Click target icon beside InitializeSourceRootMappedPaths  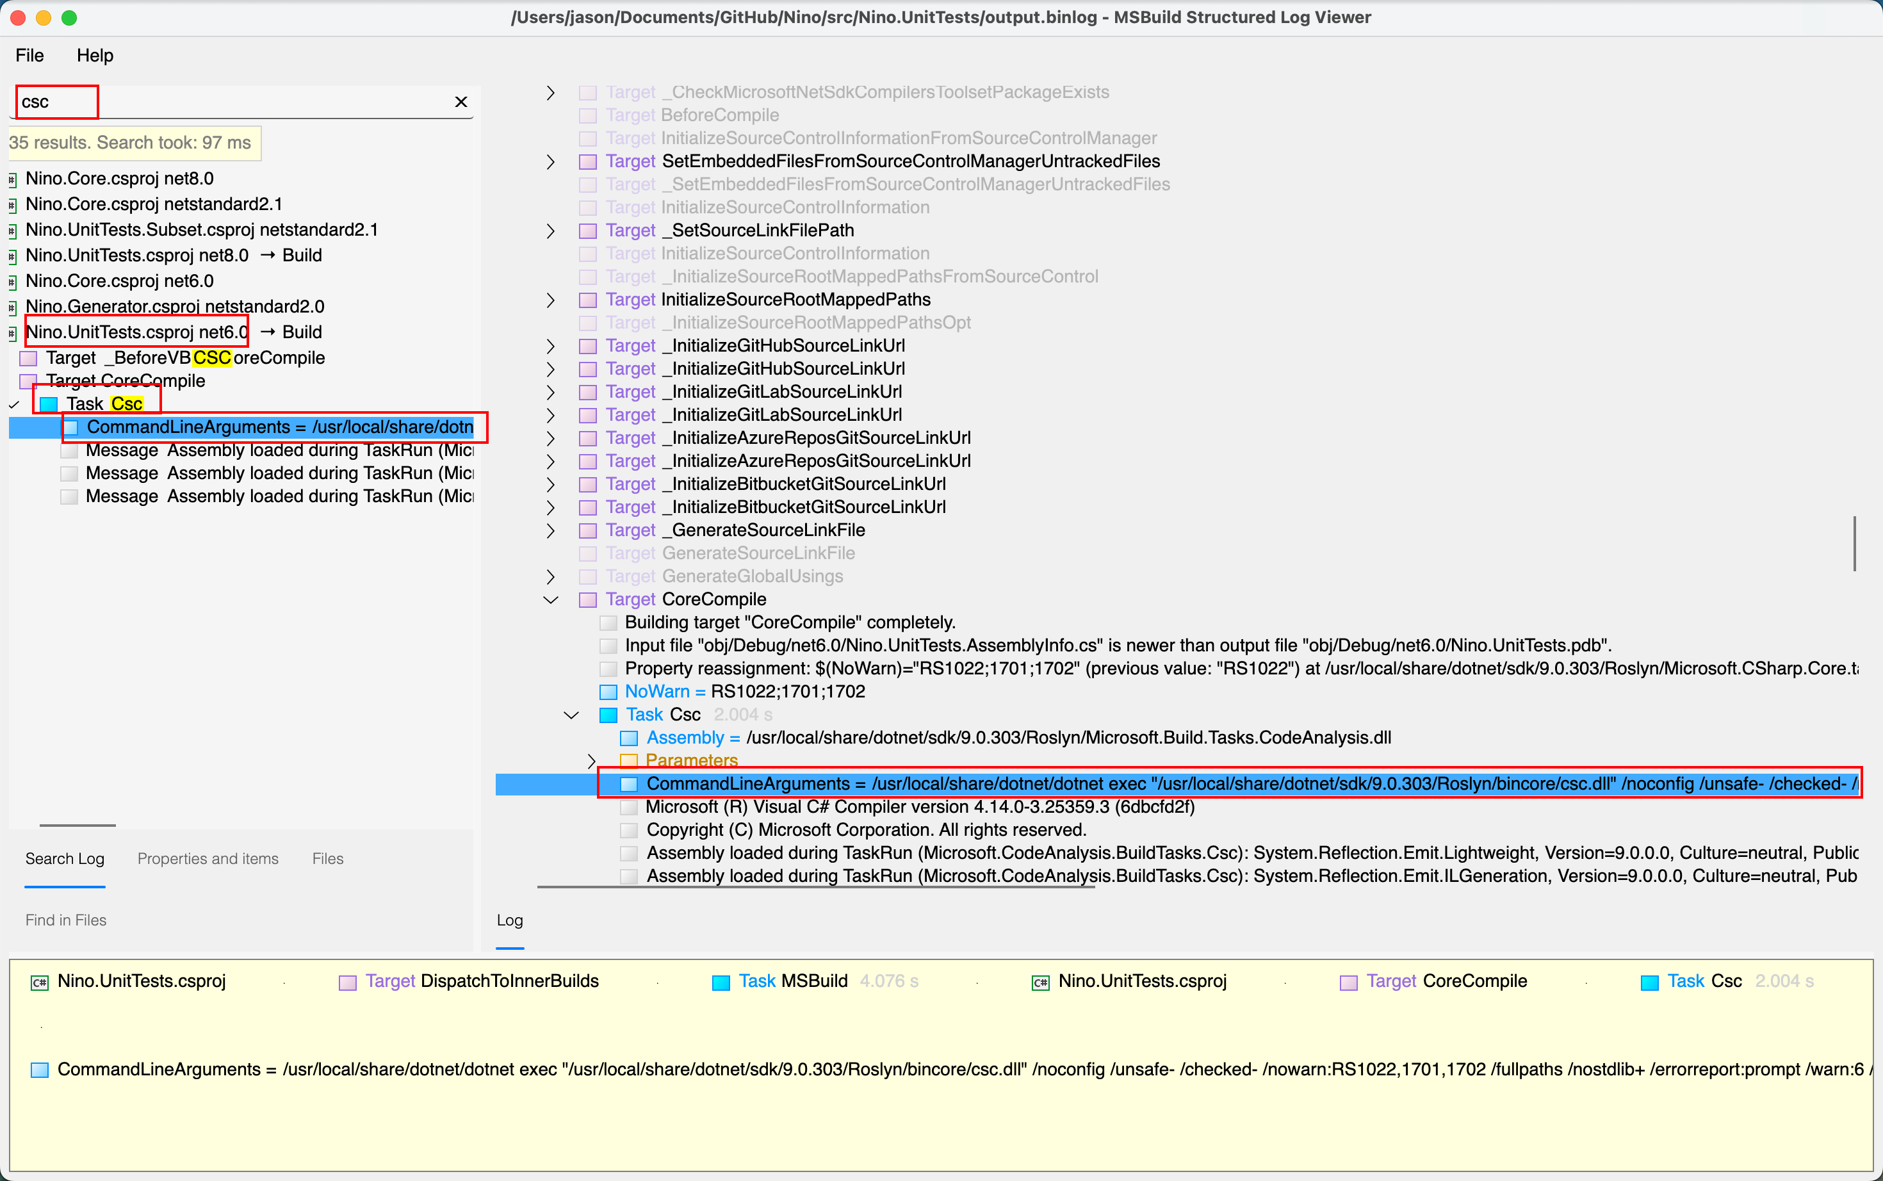coord(588,300)
